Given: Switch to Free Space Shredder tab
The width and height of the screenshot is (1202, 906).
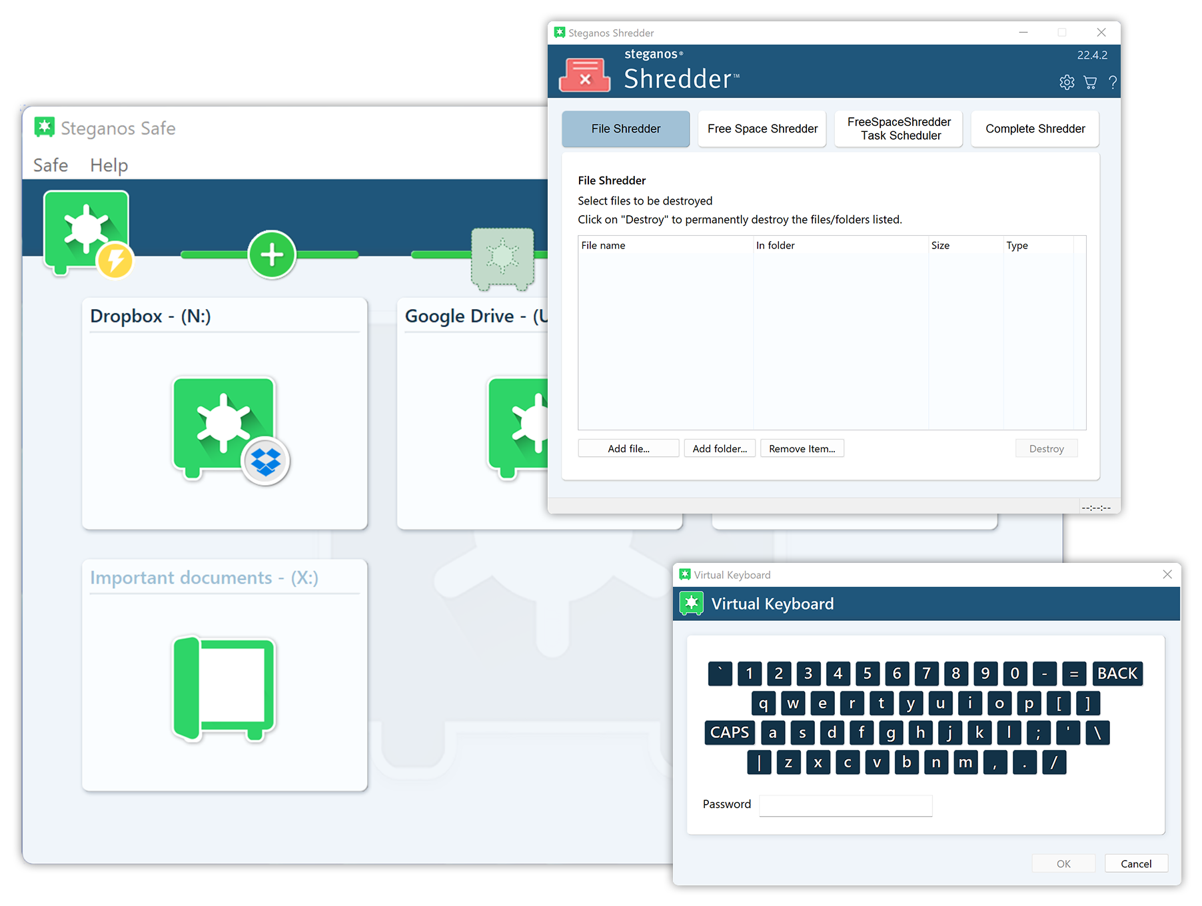Looking at the screenshot, I should point(762,129).
